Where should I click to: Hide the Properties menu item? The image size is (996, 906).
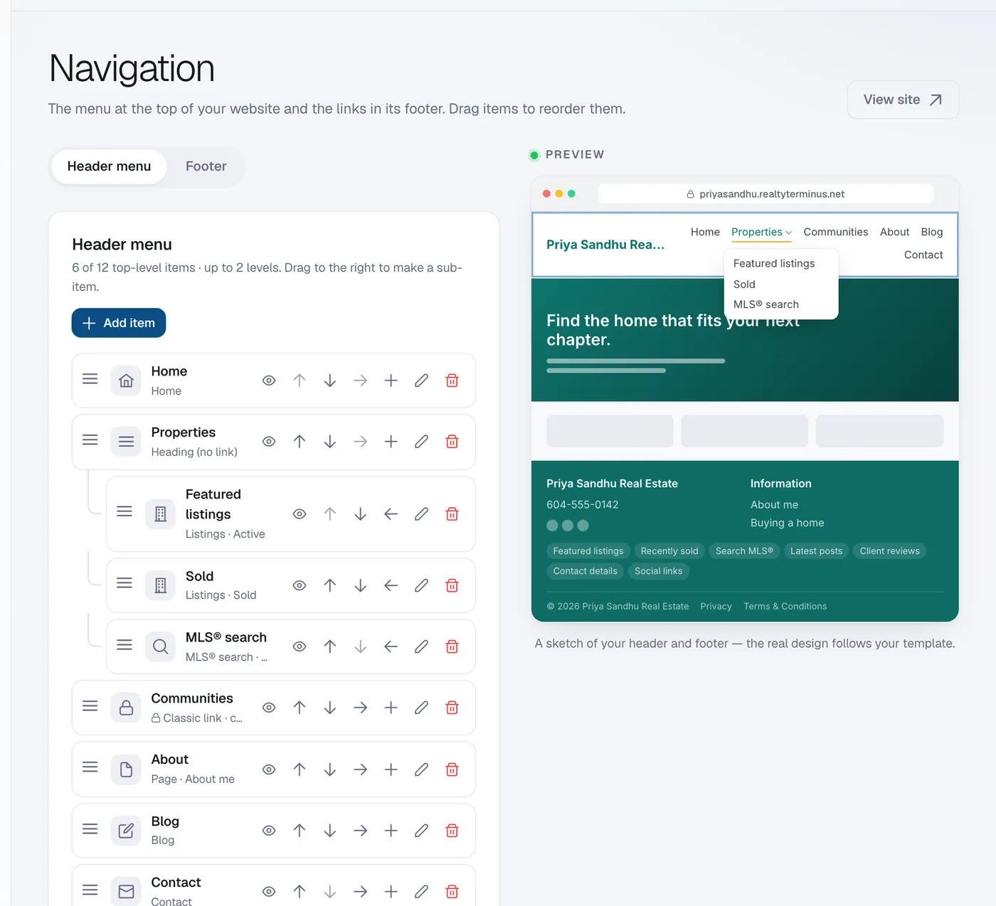tap(268, 442)
